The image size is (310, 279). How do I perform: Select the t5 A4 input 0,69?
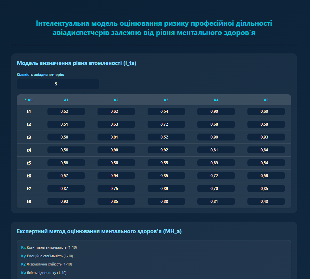pos(216,163)
